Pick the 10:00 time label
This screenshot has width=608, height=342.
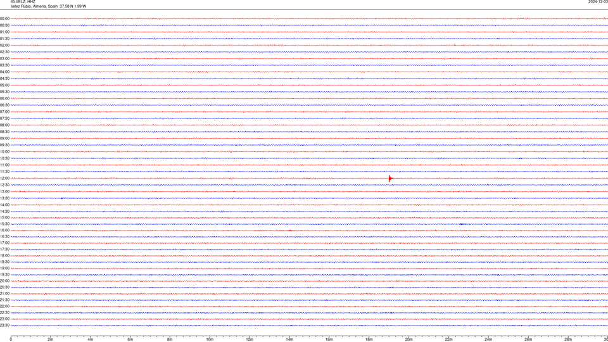pos(4,151)
